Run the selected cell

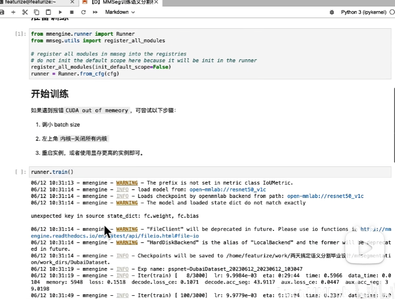(60, 12)
